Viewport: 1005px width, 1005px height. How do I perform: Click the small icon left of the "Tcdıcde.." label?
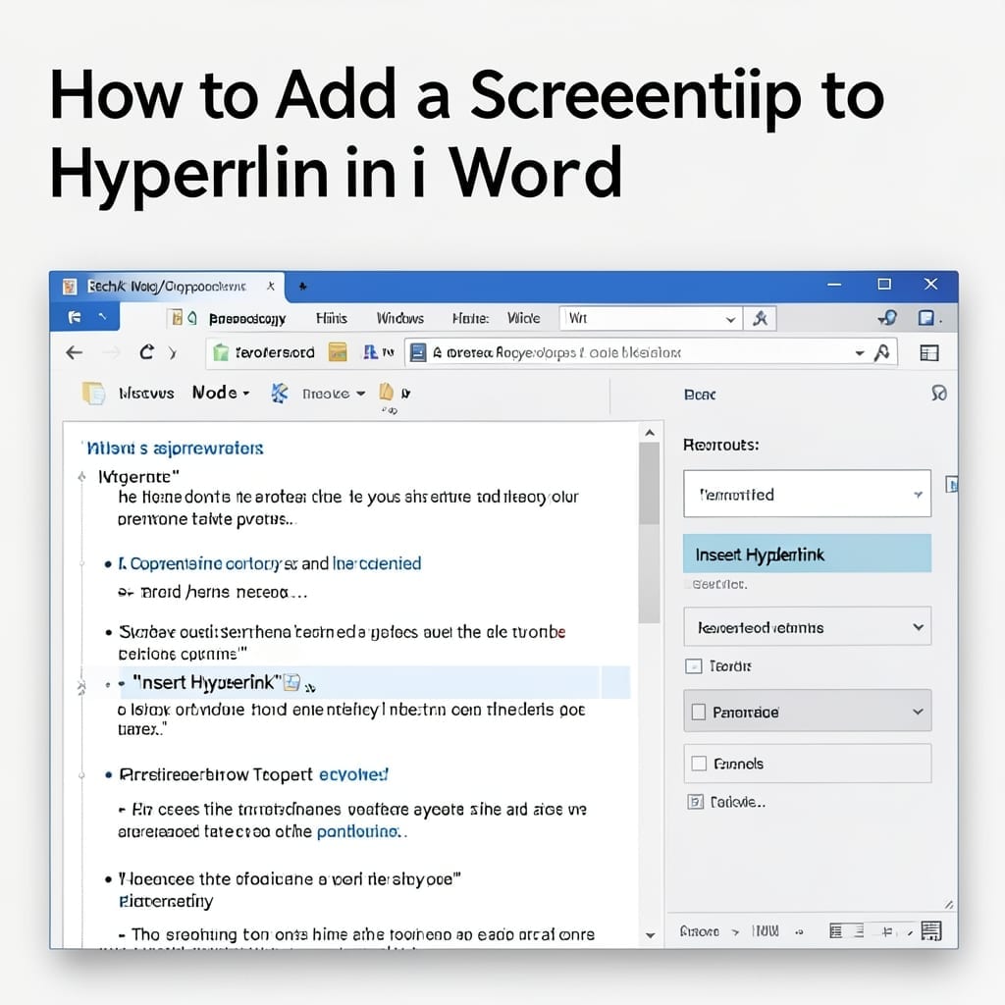coord(696,802)
